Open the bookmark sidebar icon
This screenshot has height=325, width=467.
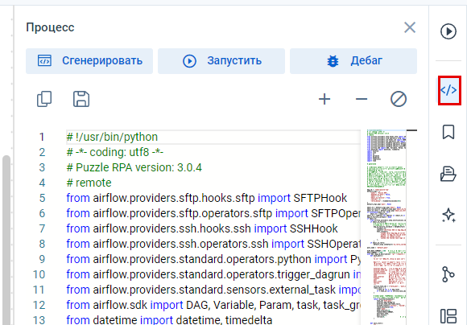tap(448, 132)
